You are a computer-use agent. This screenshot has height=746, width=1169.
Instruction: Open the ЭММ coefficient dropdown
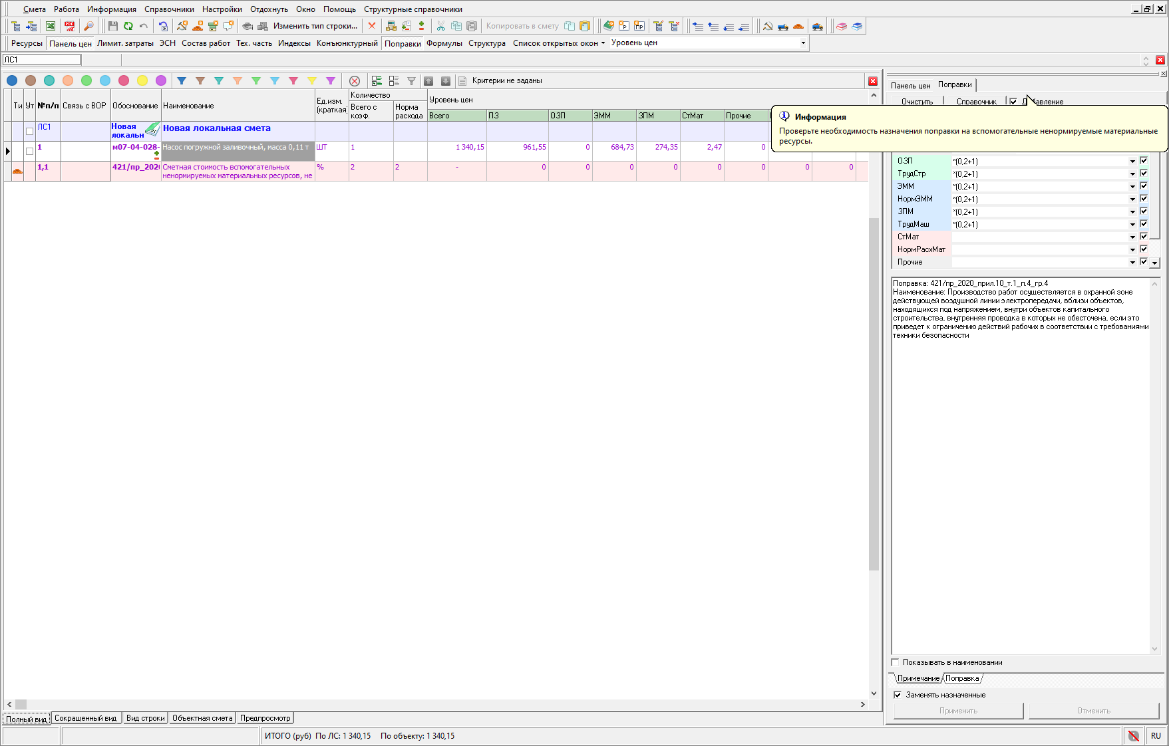coord(1132,187)
